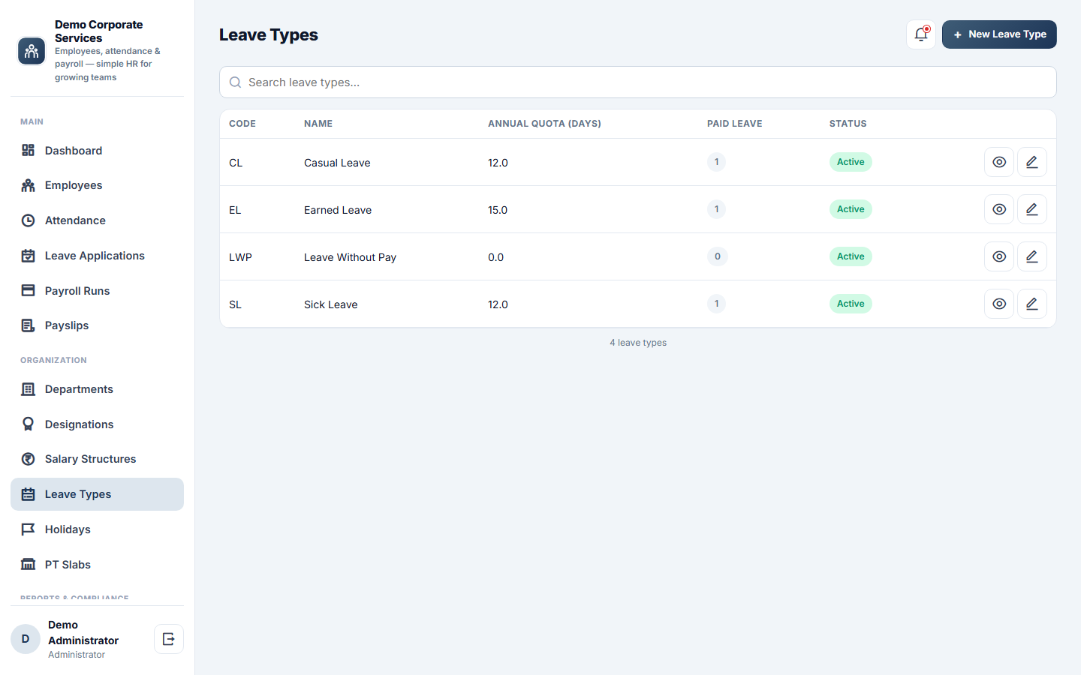The image size is (1081, 675).
Task: Navigate to Designations
Action: pos(97,424)
